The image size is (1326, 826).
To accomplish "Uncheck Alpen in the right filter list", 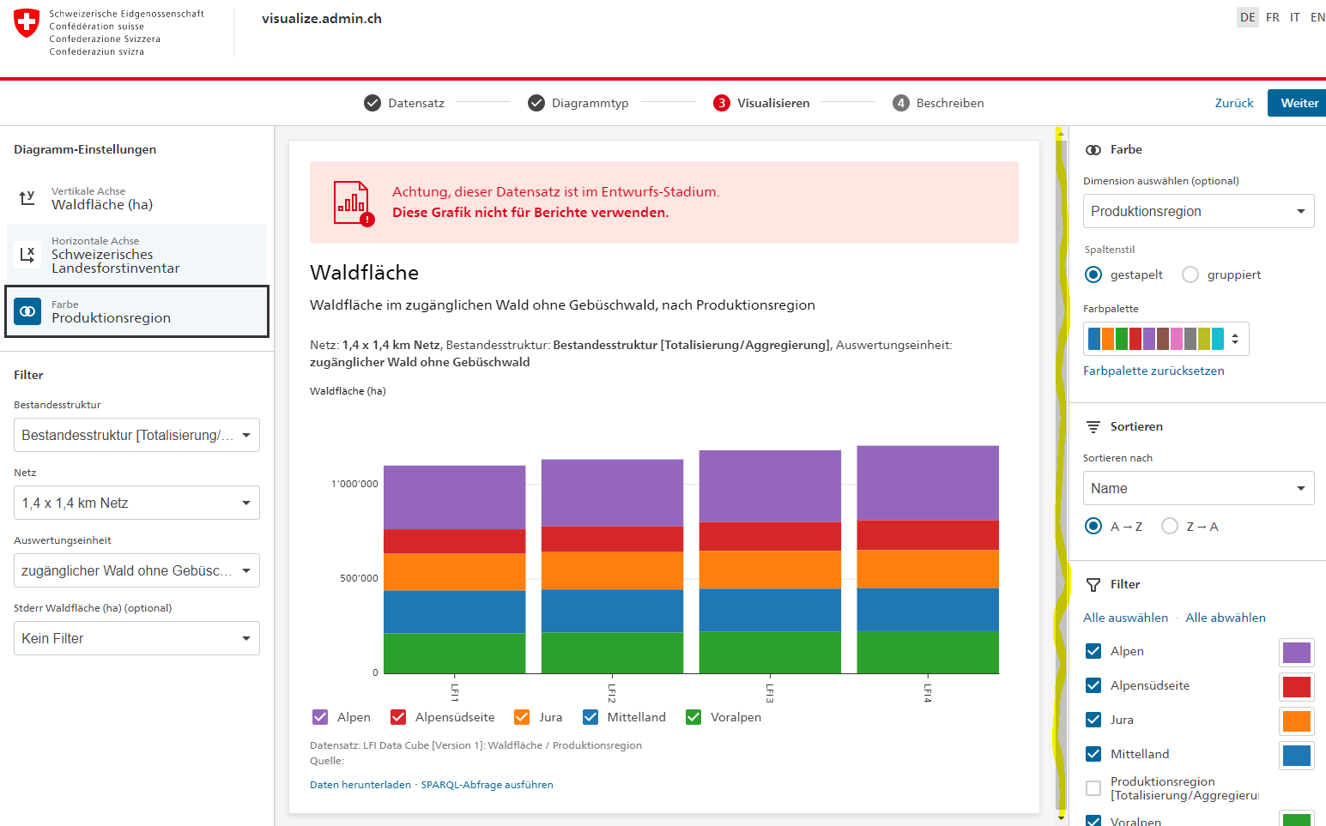I will [1093, 651].
